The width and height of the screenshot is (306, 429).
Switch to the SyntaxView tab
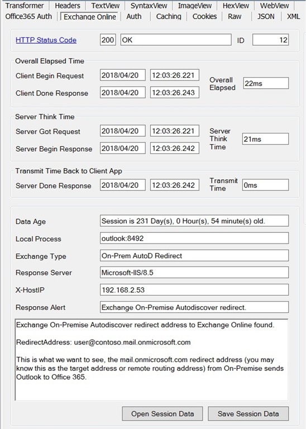click(149, 6)
